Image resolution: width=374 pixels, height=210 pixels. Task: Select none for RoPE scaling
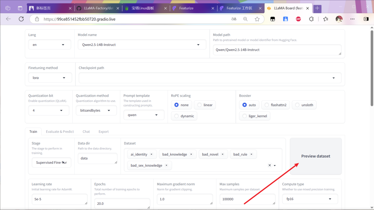(181, 105)
